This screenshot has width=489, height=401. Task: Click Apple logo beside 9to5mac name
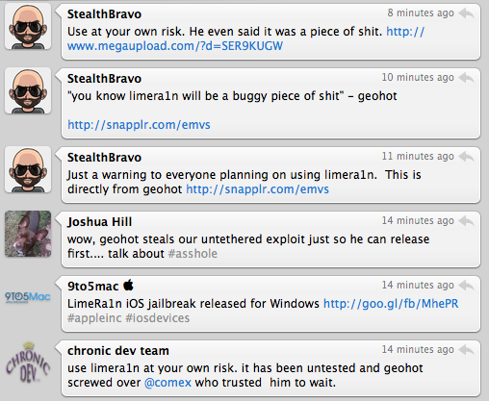click(128, 285)
